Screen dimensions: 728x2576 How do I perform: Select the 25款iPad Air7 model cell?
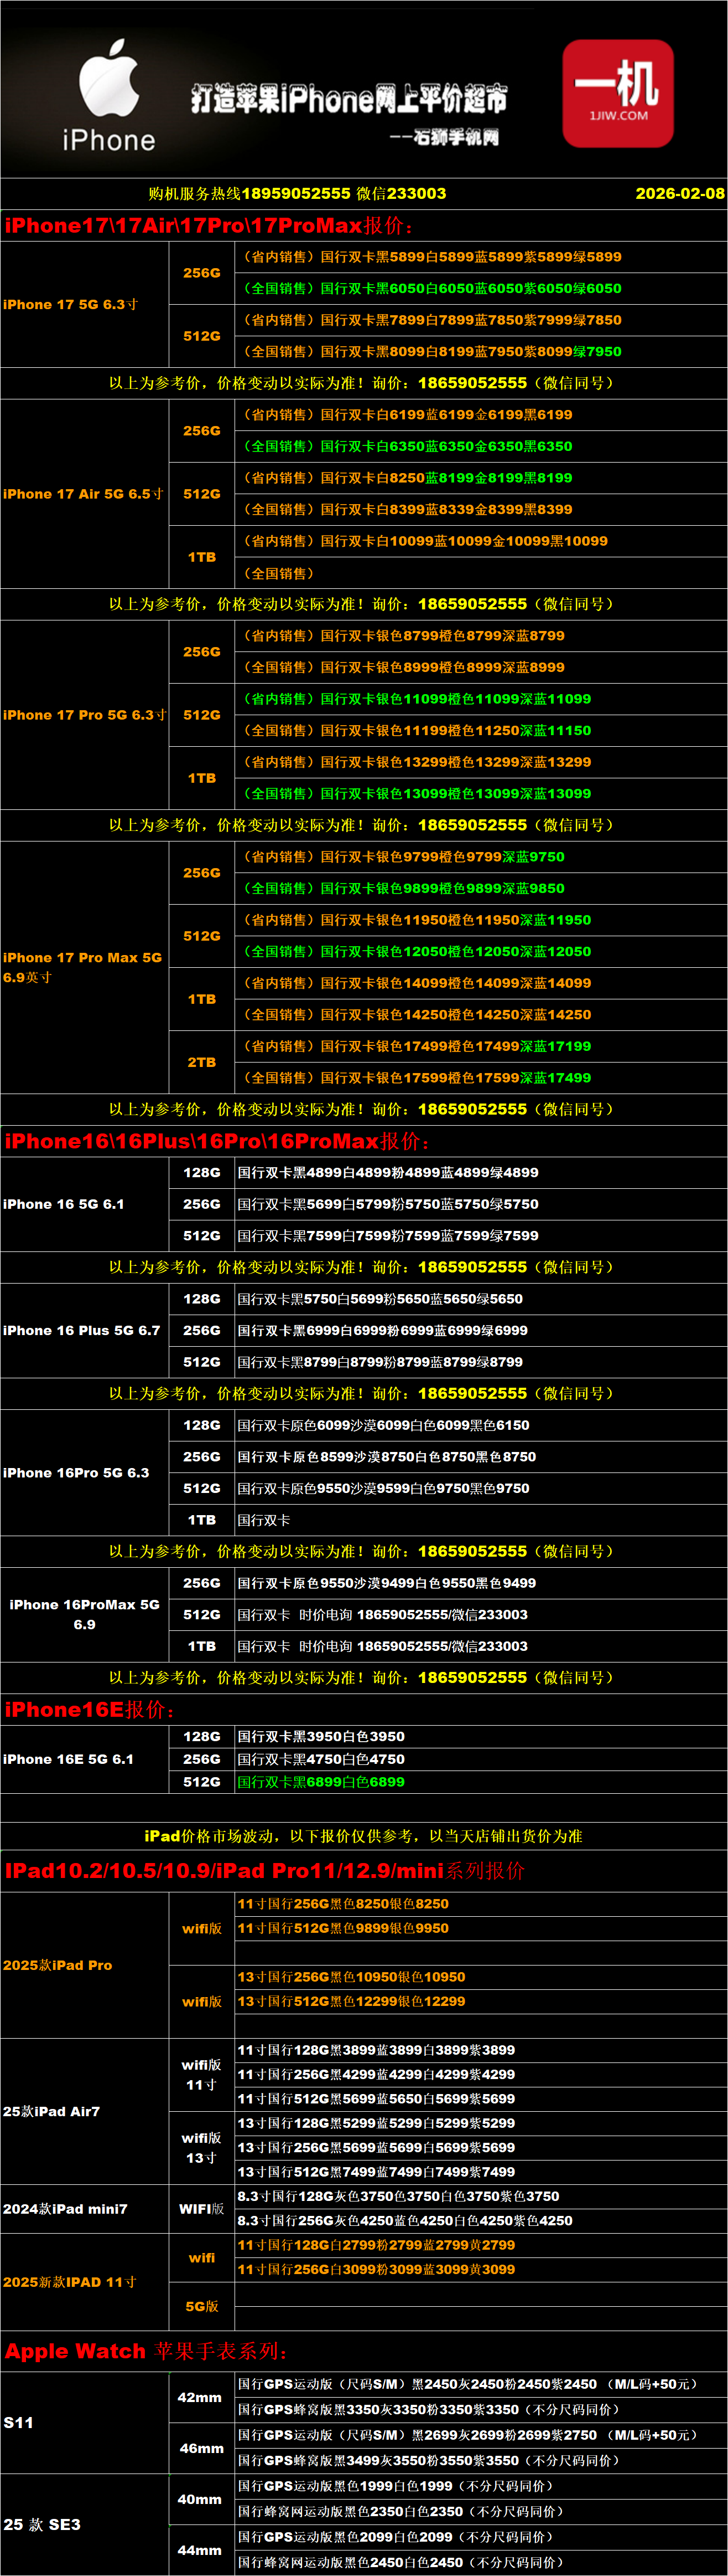coord(52,2111)
